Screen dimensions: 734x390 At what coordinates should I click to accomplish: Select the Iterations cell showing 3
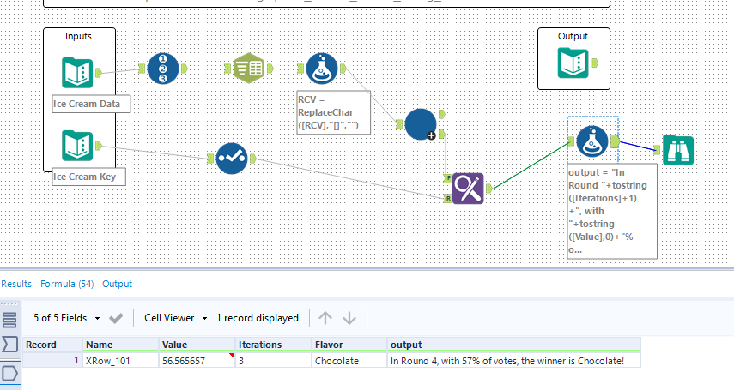273,361
